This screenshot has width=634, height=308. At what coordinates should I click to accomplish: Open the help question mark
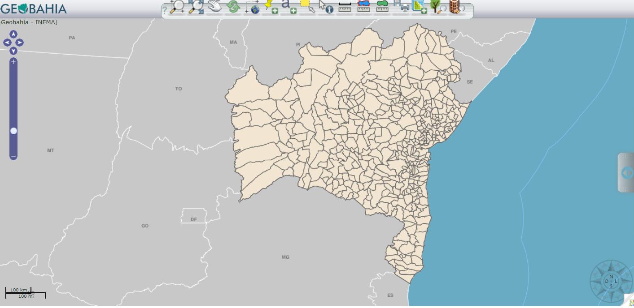[165, 11]
